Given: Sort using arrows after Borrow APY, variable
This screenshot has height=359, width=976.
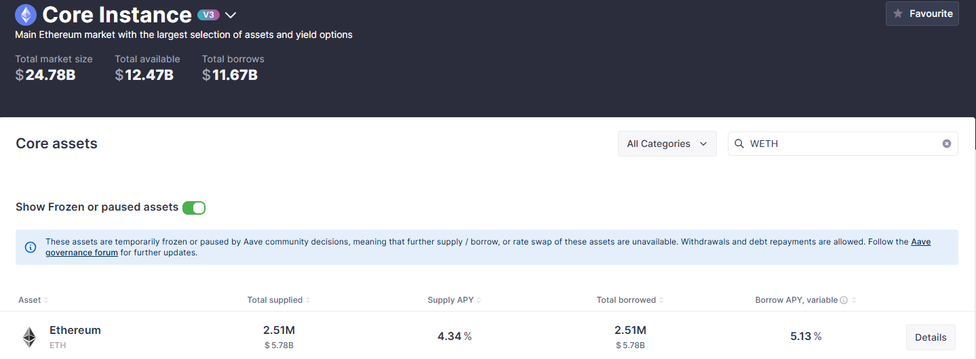Looking at the screenshot, I should tap(853, 300).
